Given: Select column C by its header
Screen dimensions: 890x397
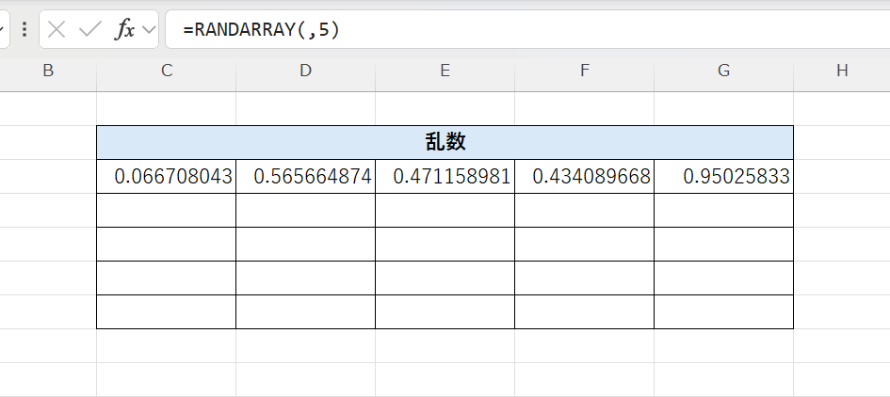Looking at the screenshot, I should pyautogui.click(x=166, y=71).
